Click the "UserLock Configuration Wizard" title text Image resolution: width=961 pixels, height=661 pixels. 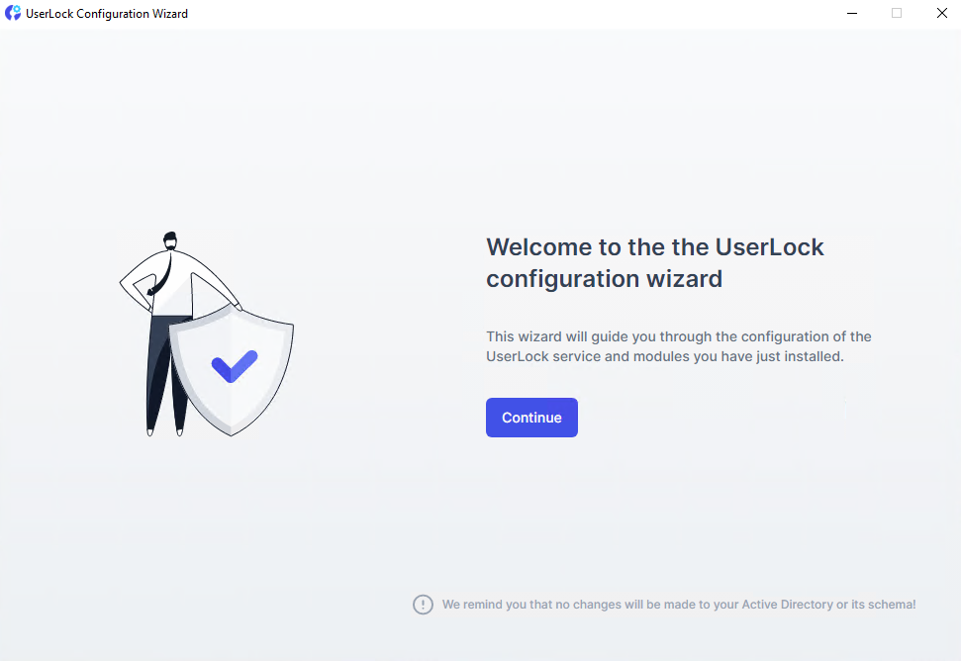tap(107, 14)
